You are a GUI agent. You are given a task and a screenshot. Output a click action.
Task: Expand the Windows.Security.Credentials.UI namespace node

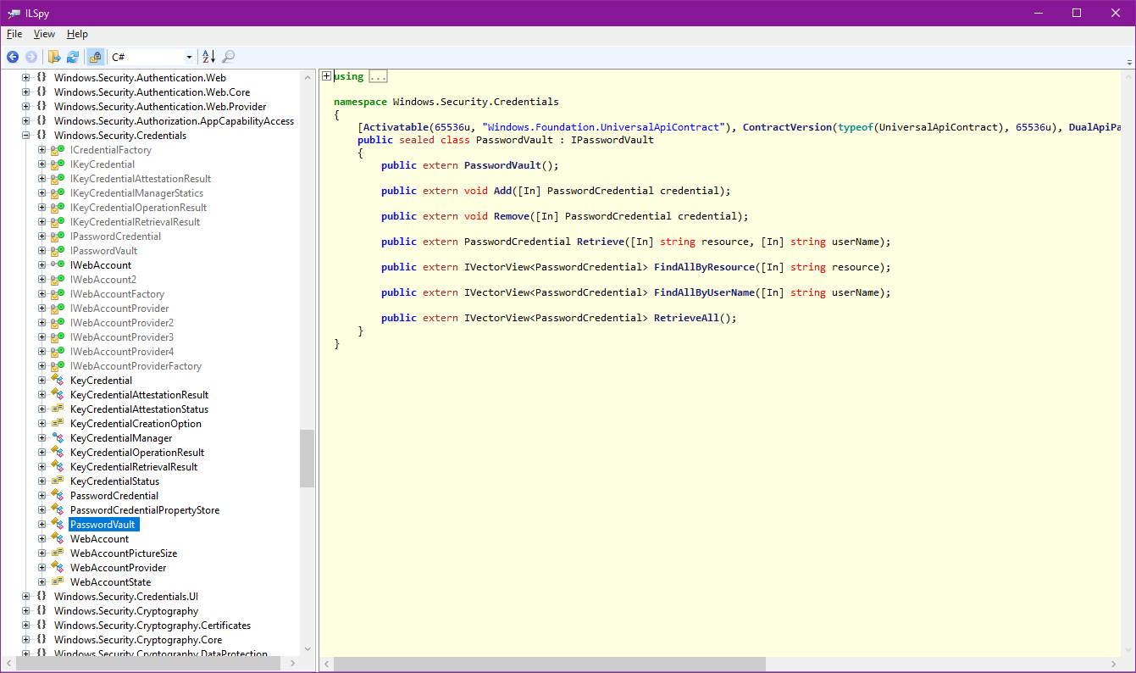click(x=25, y=597)
